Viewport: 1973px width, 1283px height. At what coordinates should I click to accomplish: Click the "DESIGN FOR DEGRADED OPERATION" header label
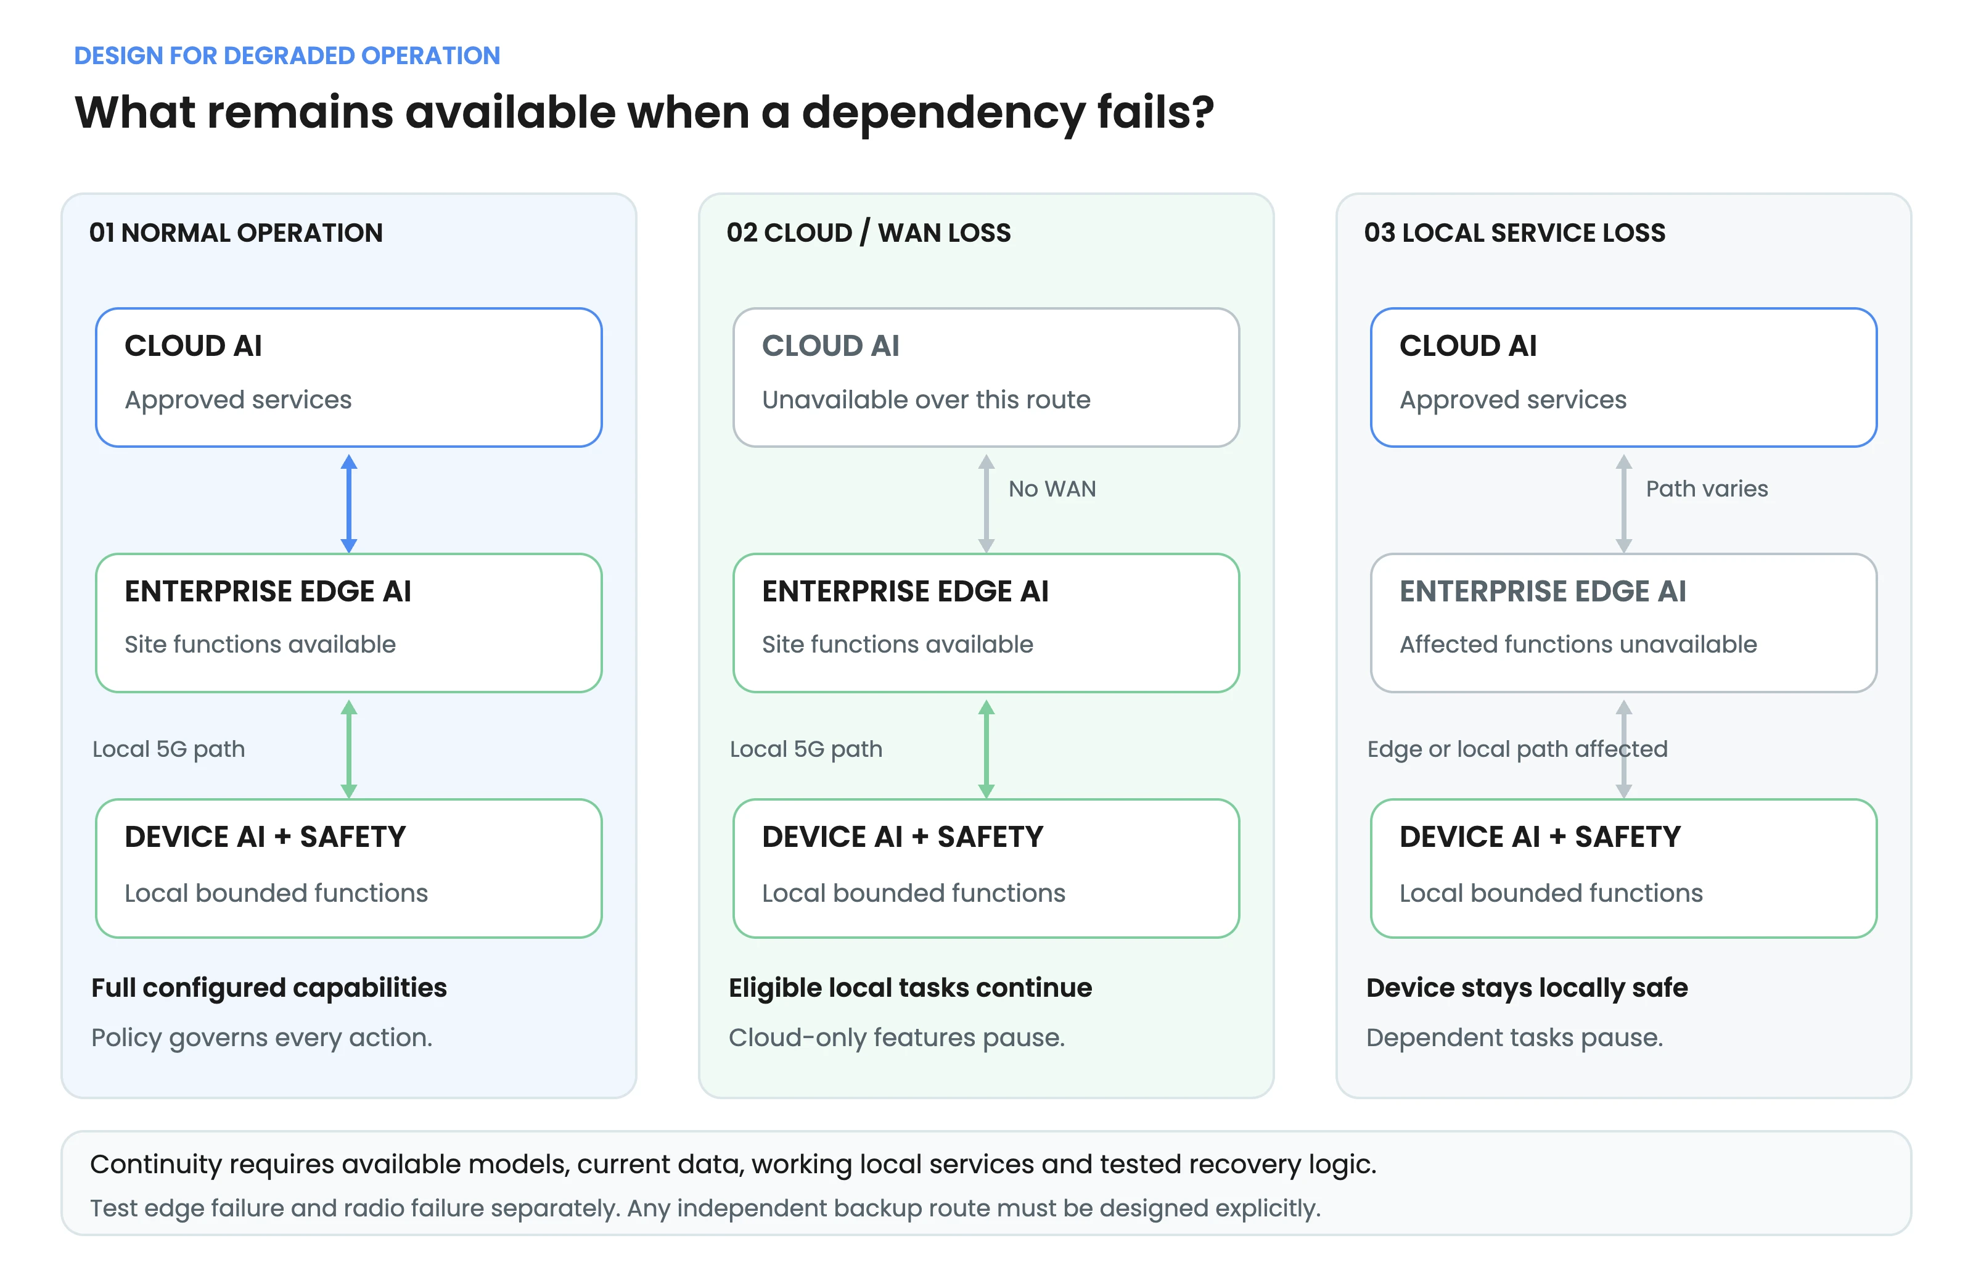(x=287, y=56)
